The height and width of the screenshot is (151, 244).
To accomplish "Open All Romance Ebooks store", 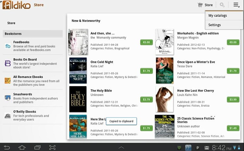I will (x=33, y=81).
